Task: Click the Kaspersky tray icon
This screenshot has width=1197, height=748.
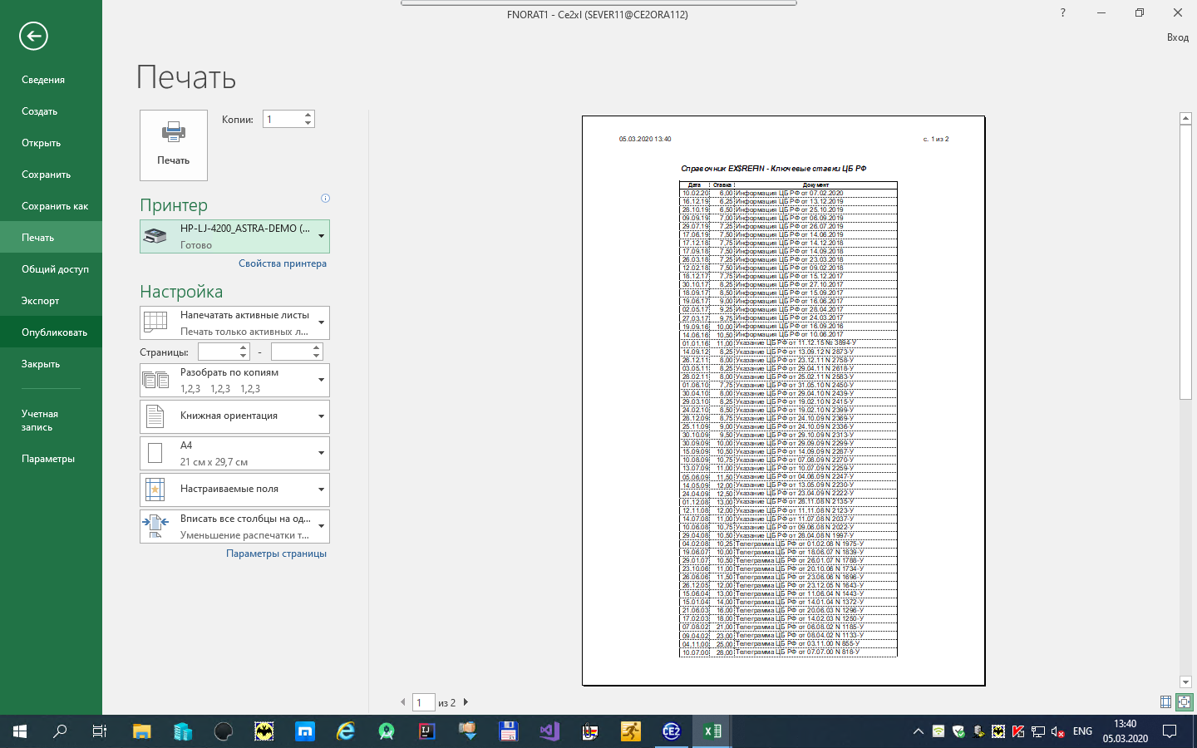Action: [x=1018, y=731]
